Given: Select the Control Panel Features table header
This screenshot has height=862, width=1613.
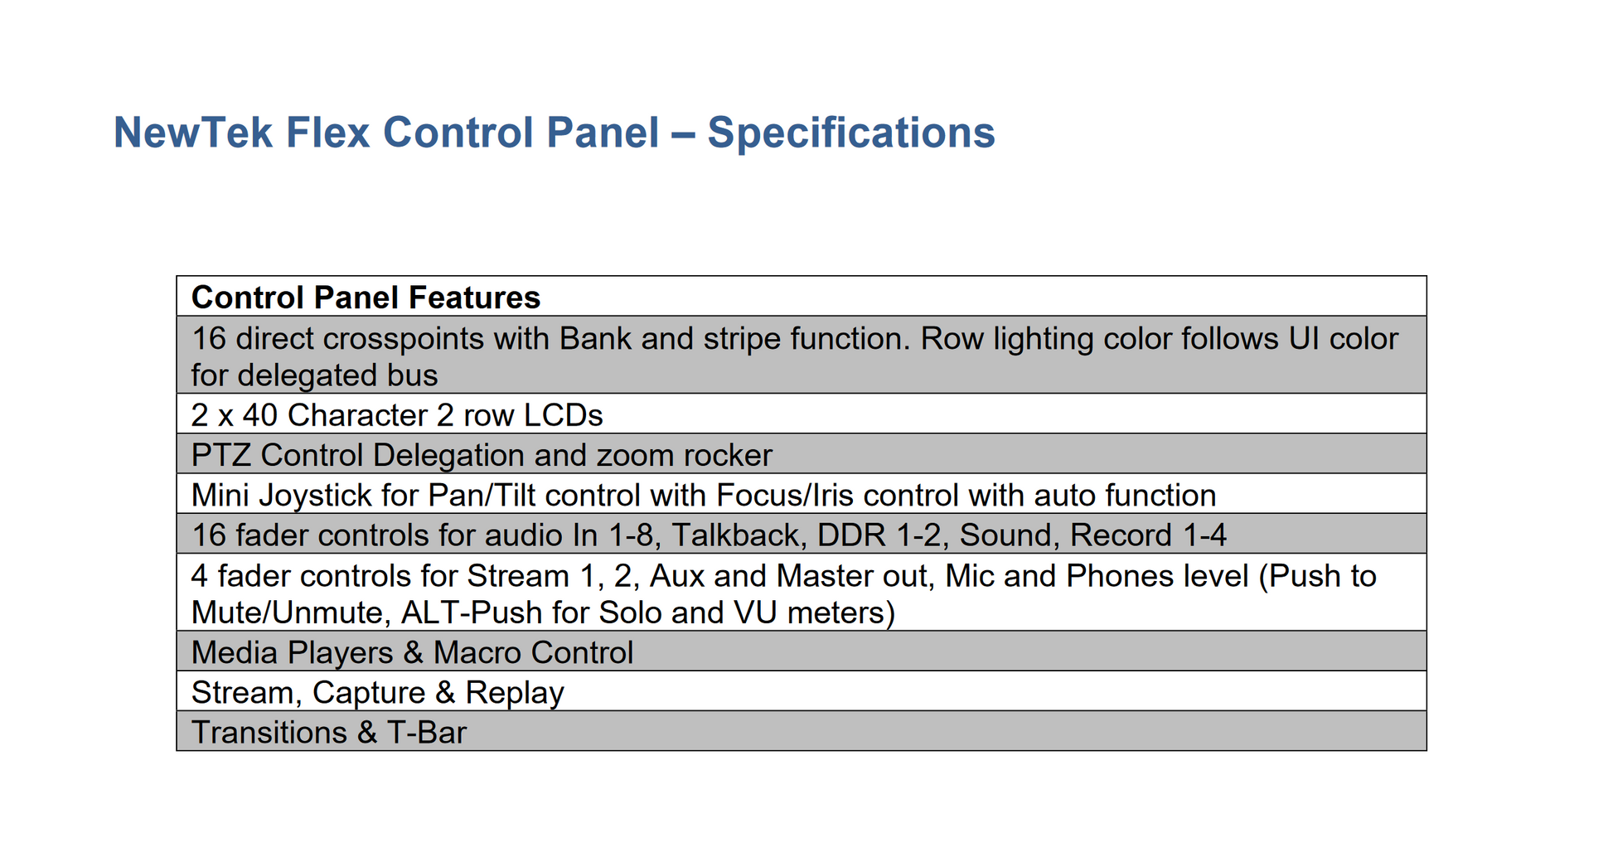Looking at the screenshot, I should [x=366, y=298].
